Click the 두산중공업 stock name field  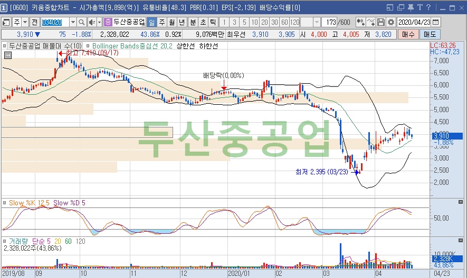[129, 22]
